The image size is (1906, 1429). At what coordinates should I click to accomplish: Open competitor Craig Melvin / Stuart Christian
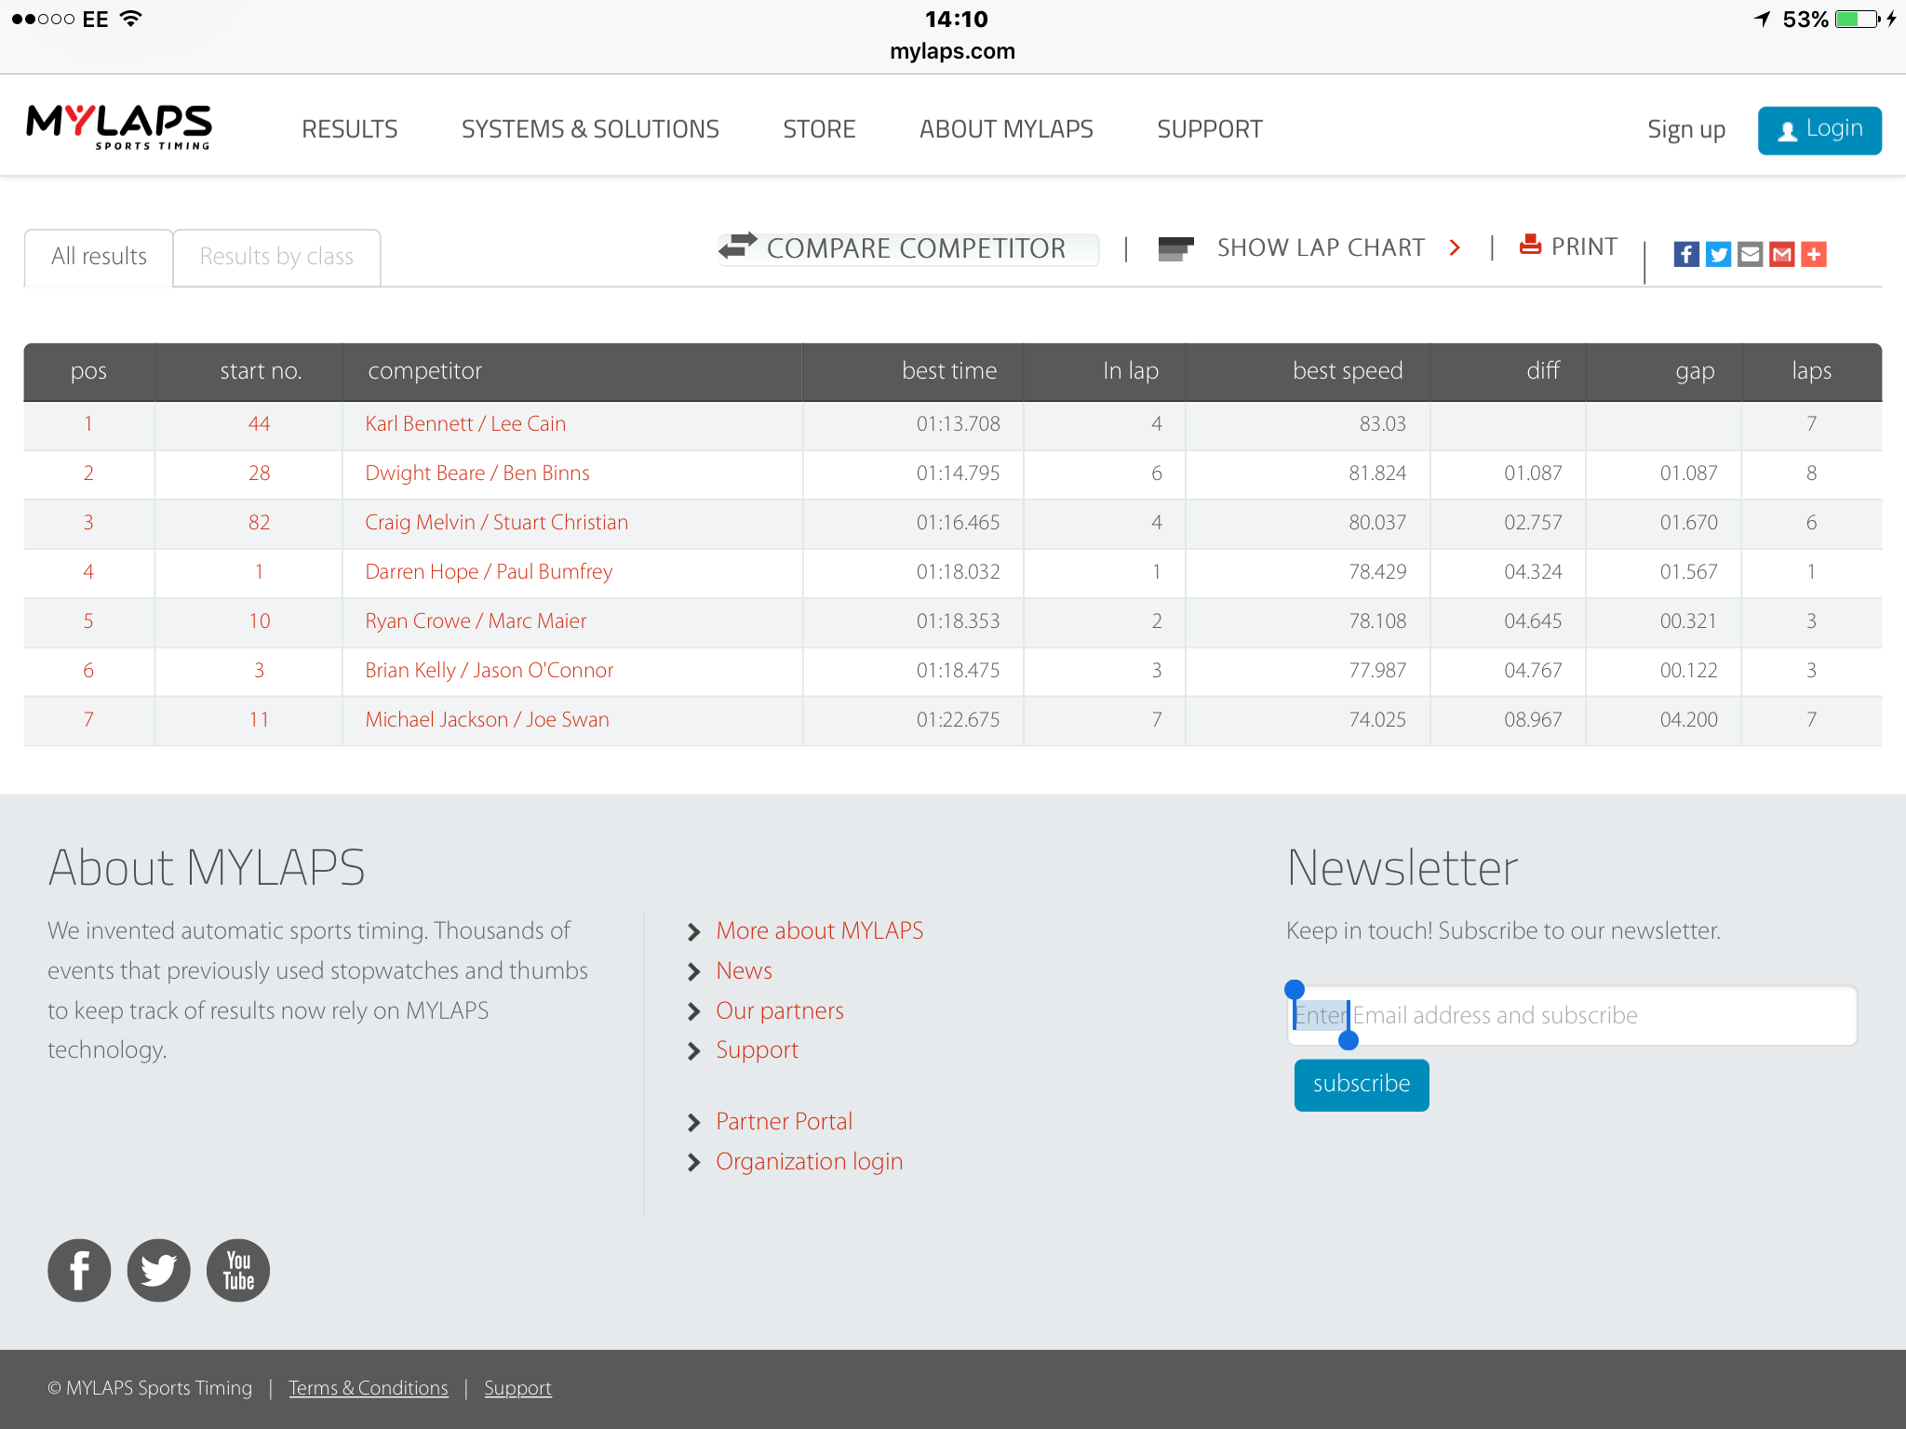point(497,523)
